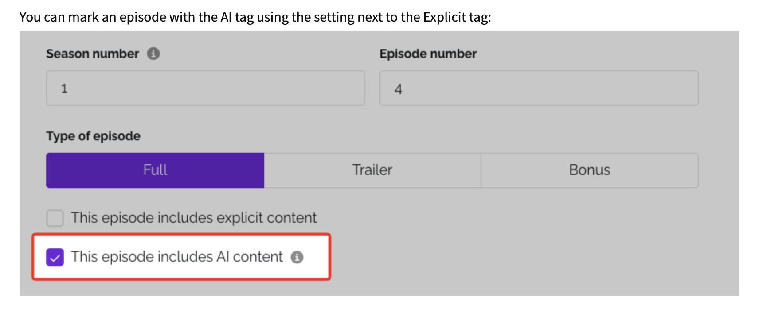Click 'This episode includes AI content' label
759x317 pixels.
[177, 257]
